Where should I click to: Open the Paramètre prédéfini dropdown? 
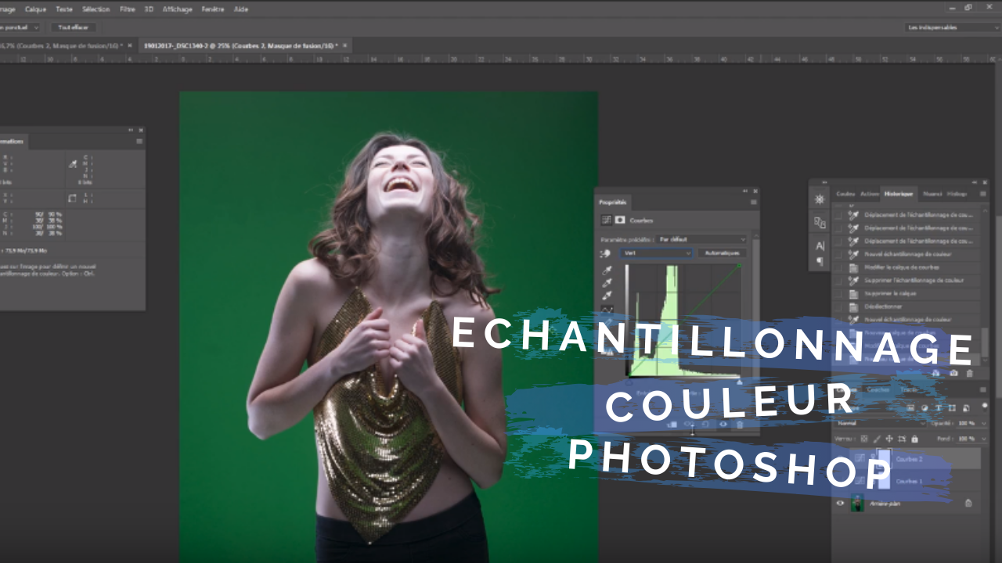tap(702, 239)
